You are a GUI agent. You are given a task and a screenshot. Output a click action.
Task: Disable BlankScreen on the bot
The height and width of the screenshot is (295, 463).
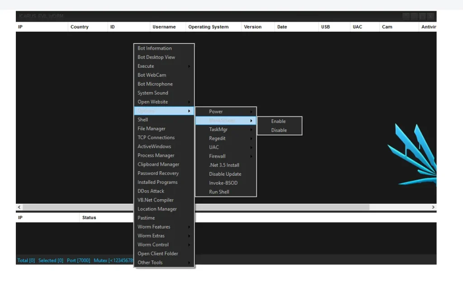279,130
